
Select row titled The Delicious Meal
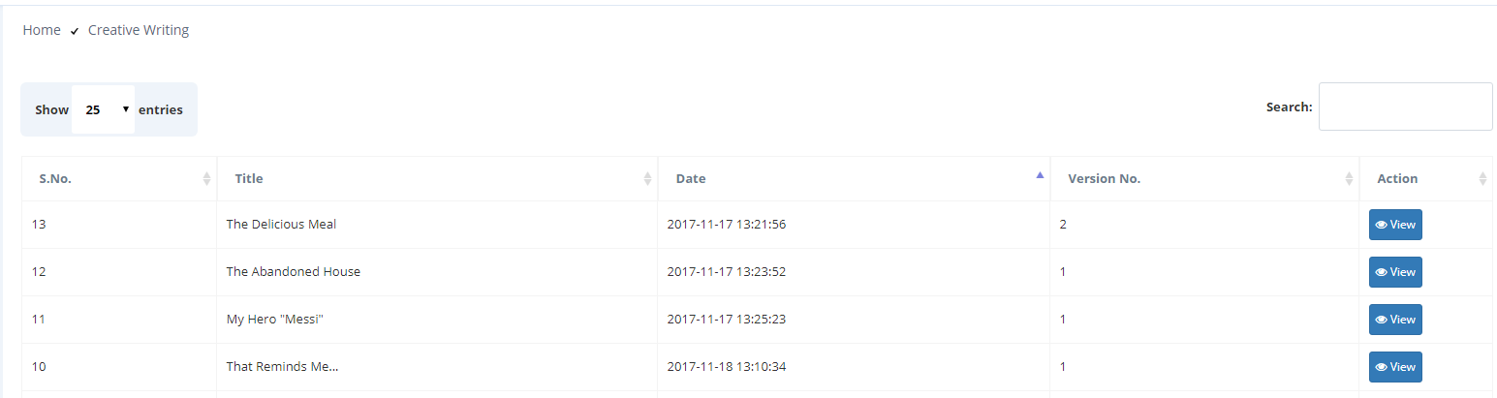(757, 225)
